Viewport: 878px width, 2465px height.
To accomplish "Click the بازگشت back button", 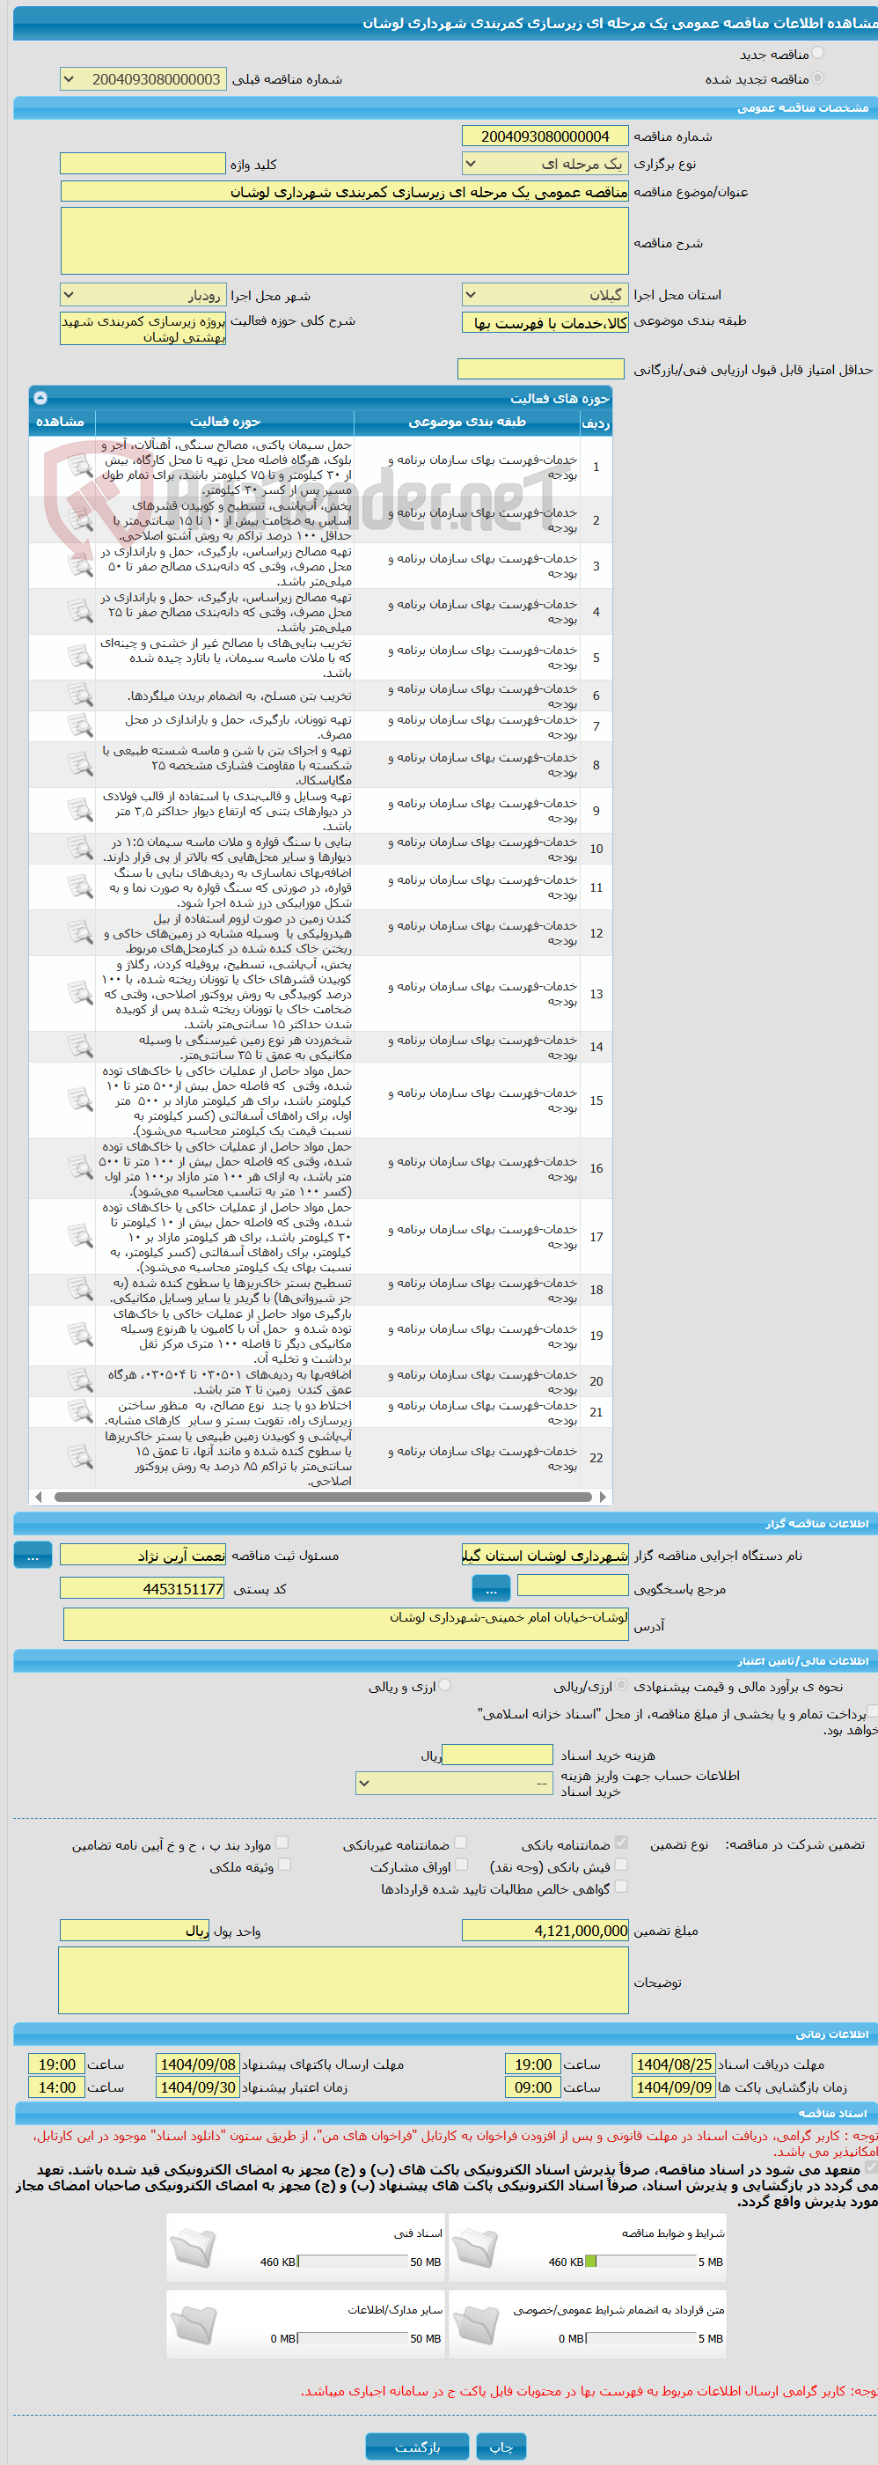I will 417,2447.
